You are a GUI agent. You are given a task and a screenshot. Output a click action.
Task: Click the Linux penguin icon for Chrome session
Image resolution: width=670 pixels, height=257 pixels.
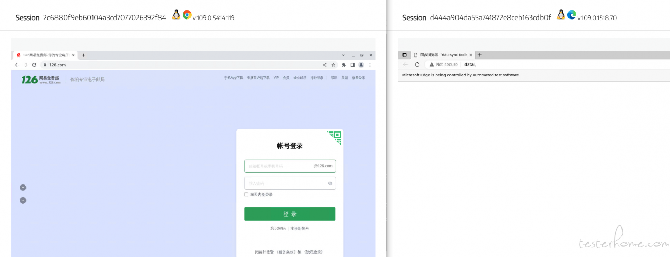point(176,15)
